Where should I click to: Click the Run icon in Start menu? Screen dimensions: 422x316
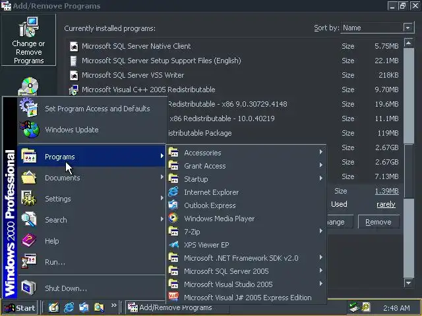pyautogui.click(x=29, y=261)
